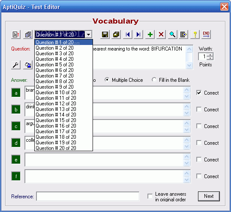Screen dimensions: 231x212
Task: Click the green 'f' answer label
Action: [16, 176]
